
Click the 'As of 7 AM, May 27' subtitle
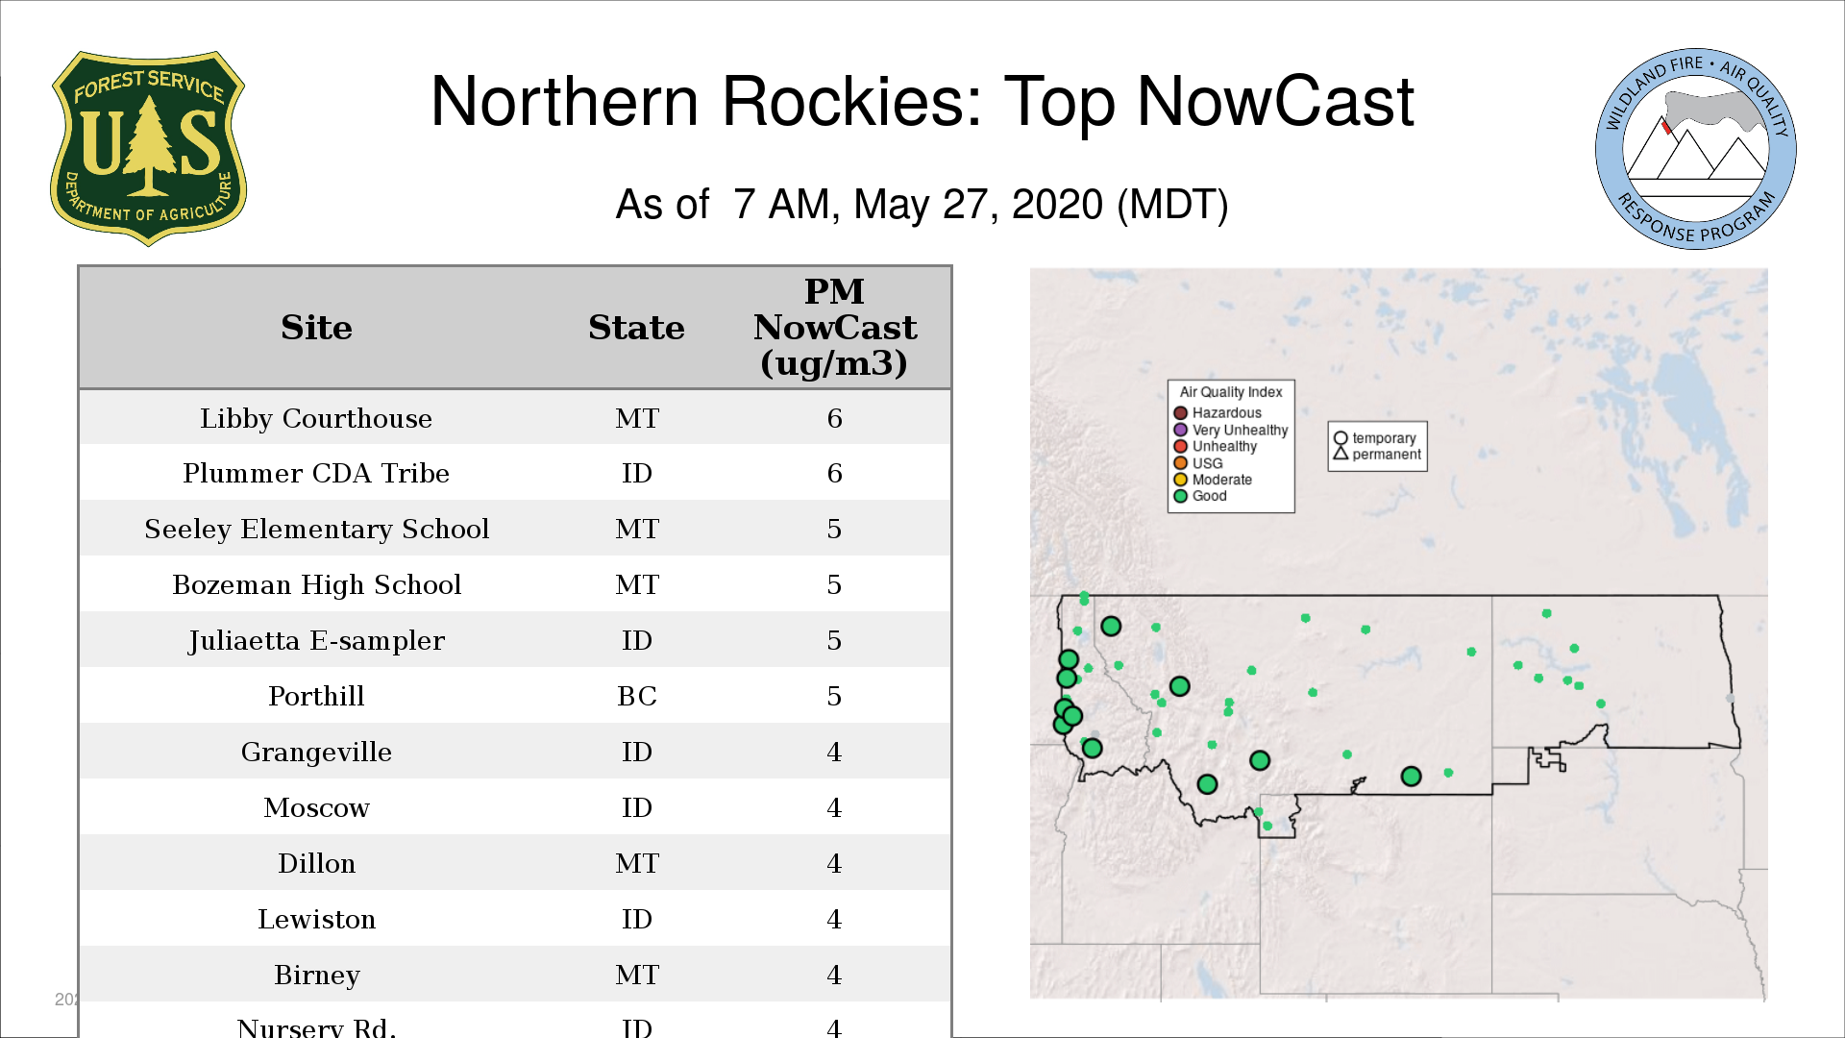pos(922,205)
